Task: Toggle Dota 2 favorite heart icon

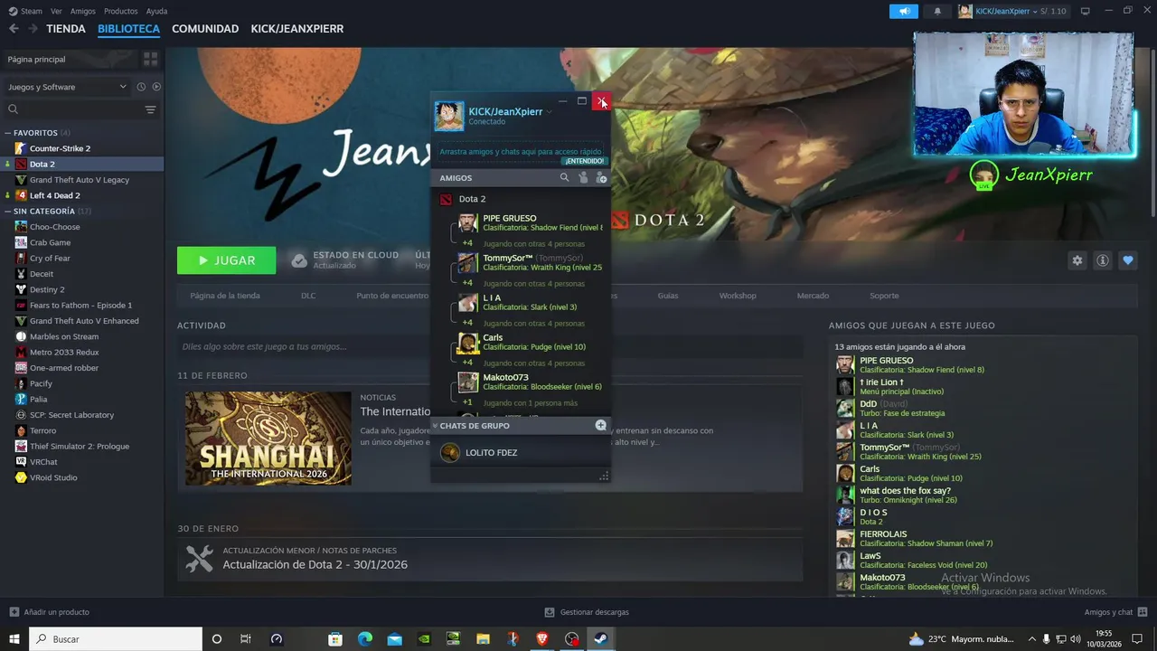Action: point(1127,260)
